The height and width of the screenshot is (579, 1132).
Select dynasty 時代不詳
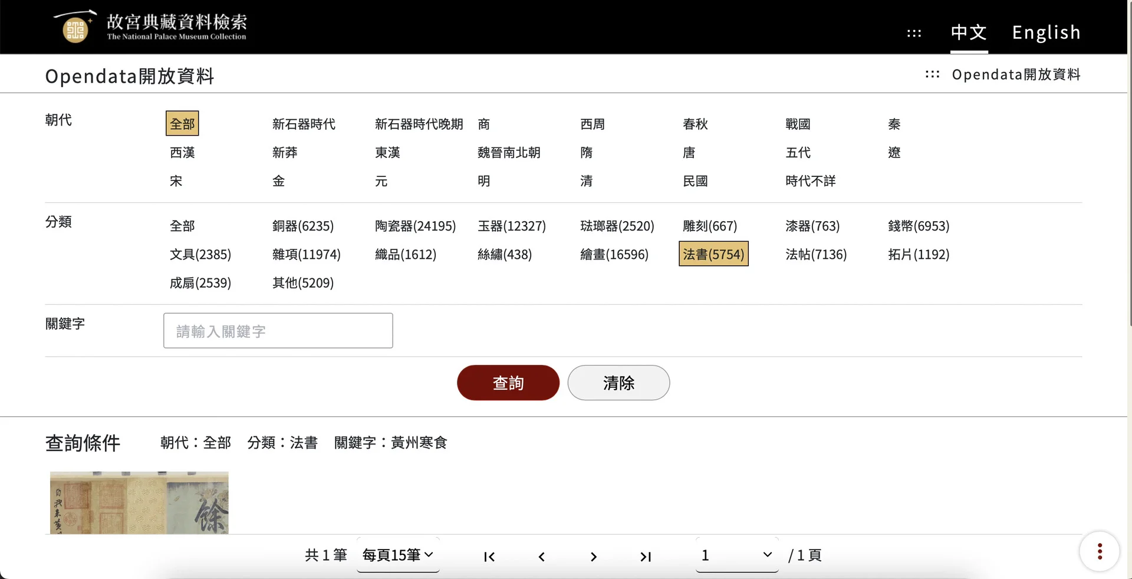[811, 180]
